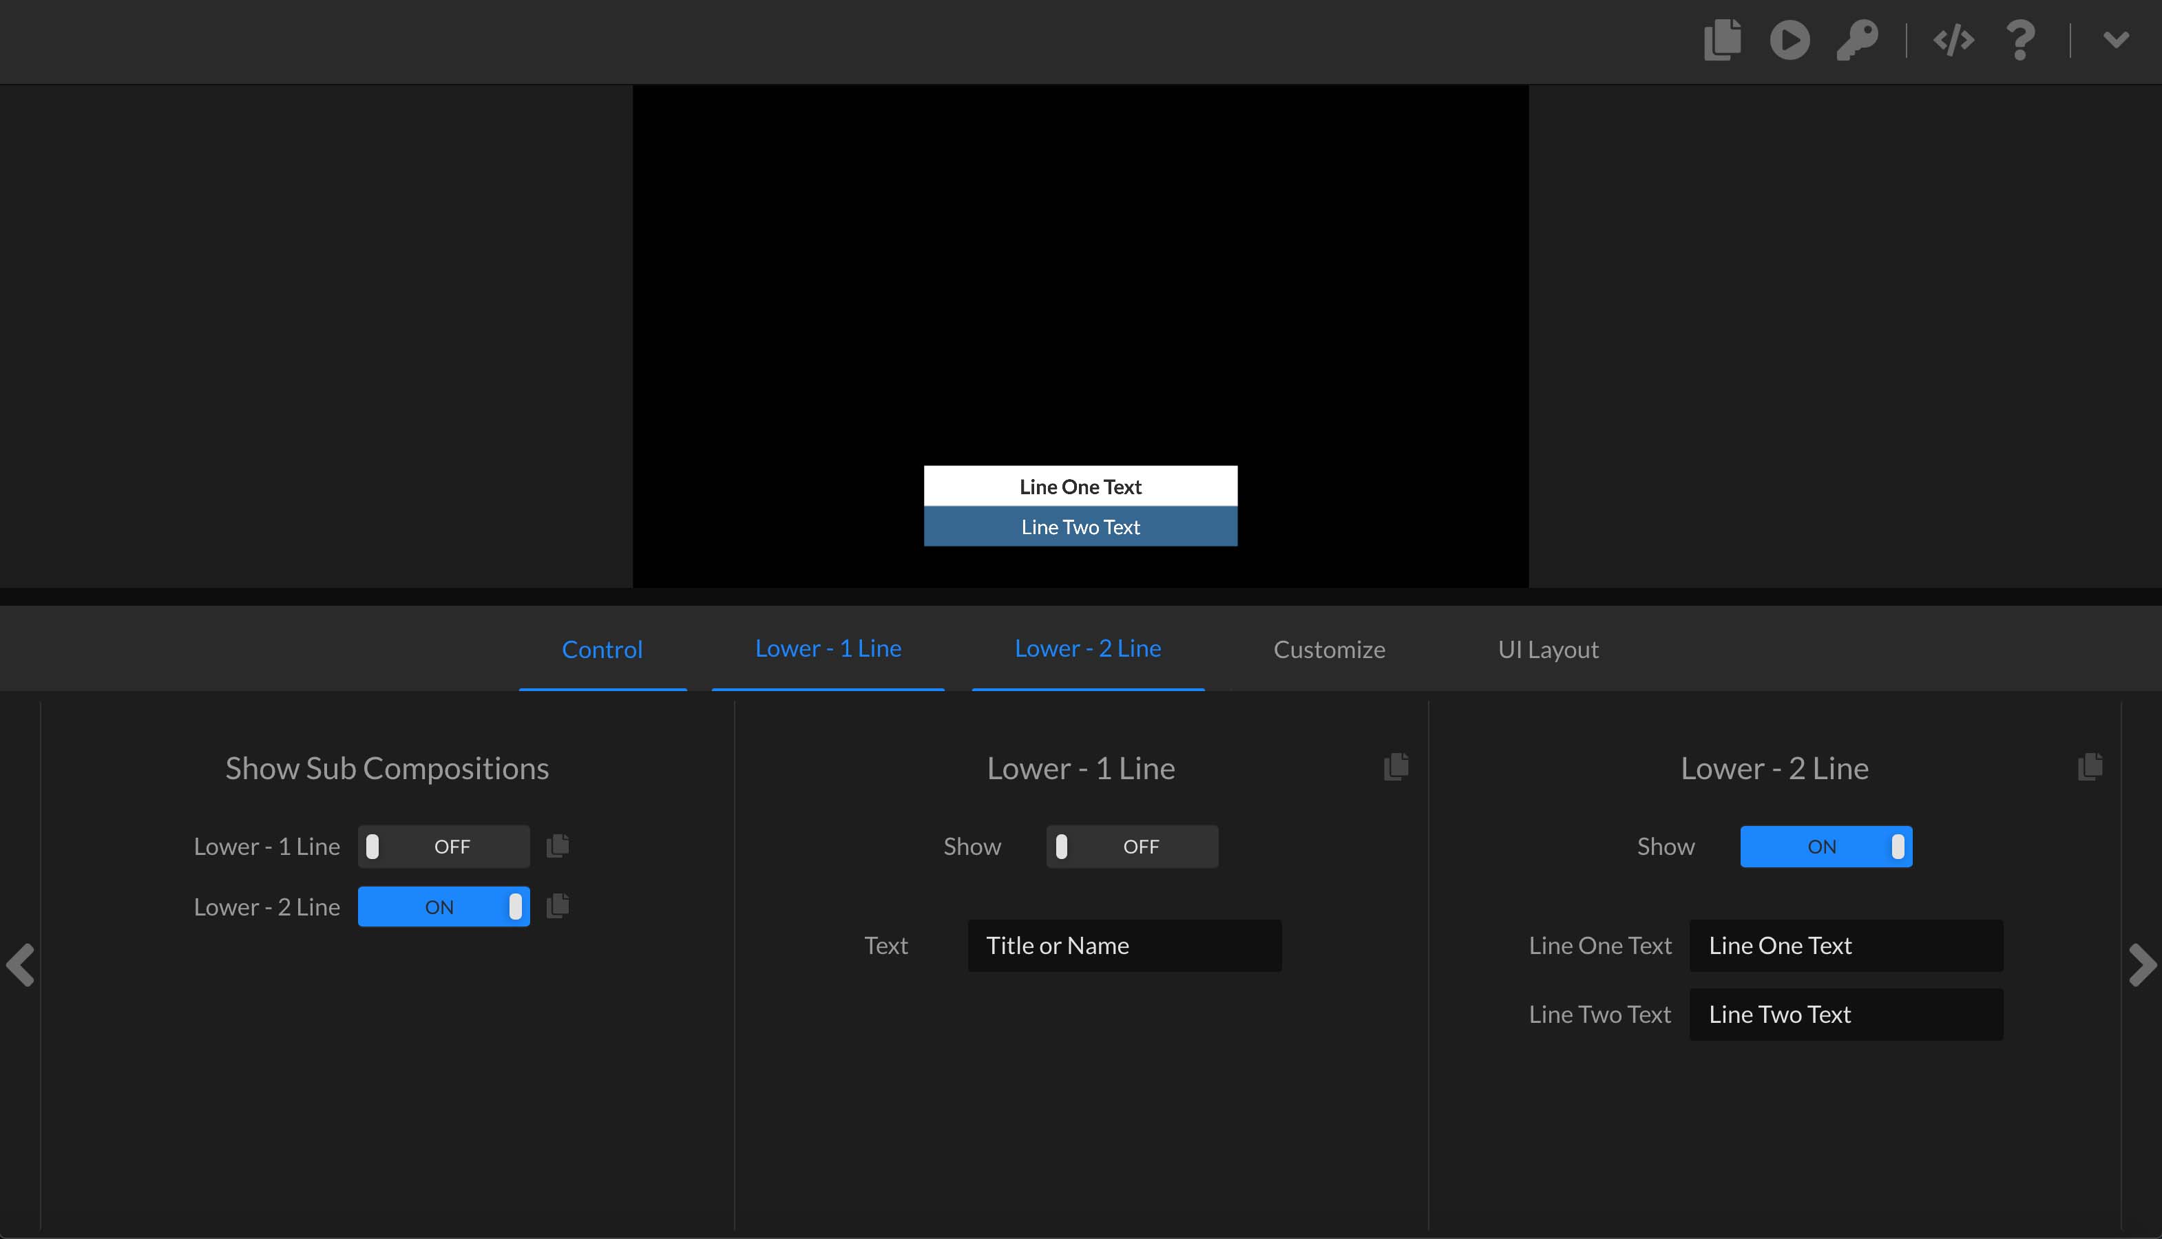The image size is (2162, 1239).
Task: Toggle the Show switch in Lower - 1 Line panel
Action: (1132, 847)
